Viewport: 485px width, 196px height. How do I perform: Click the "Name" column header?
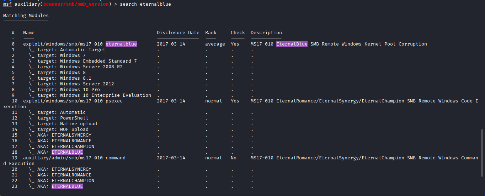pyautogui.click(x=29, y=33)
